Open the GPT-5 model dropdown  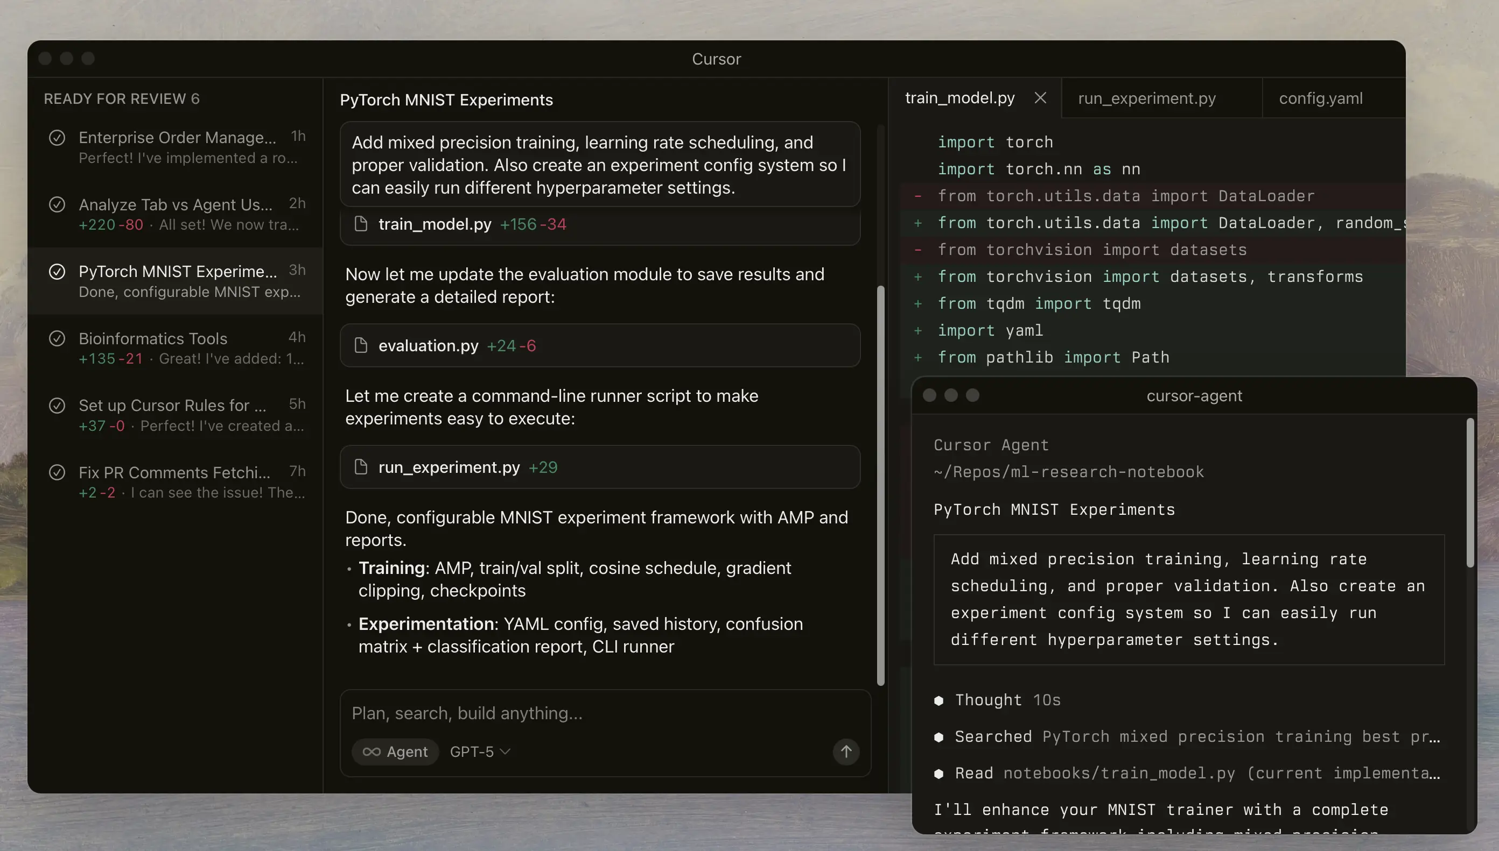480,751
